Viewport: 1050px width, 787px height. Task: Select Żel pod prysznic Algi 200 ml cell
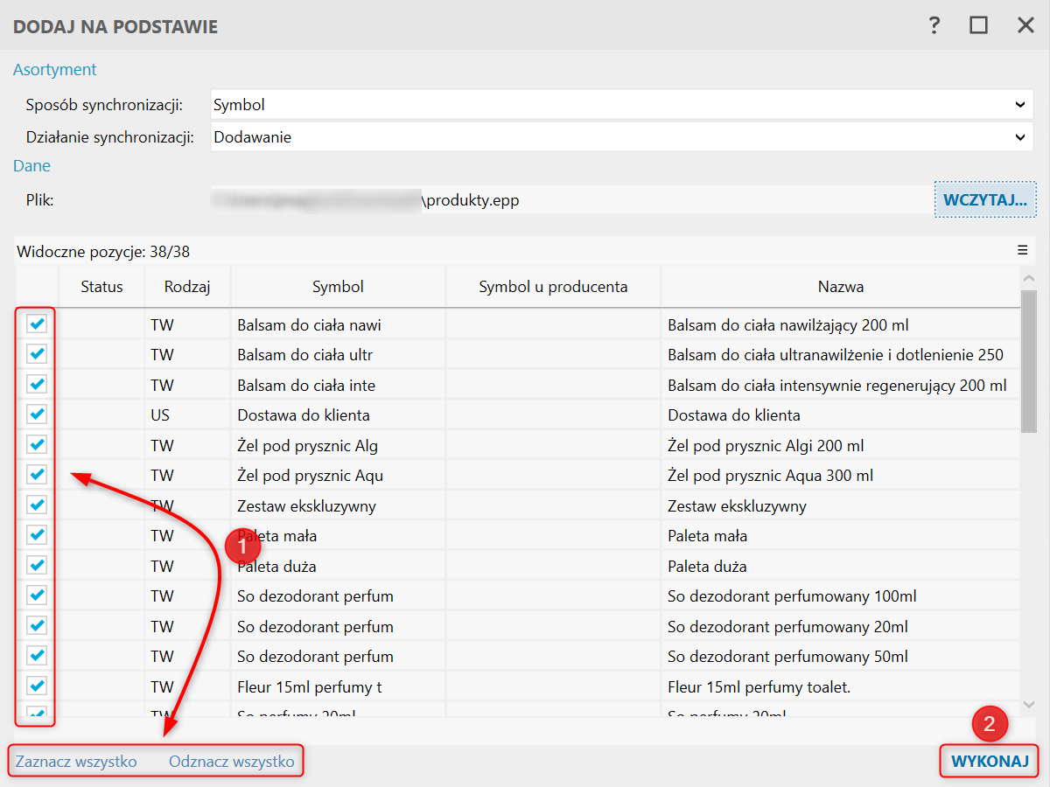[x=840, y=446]
